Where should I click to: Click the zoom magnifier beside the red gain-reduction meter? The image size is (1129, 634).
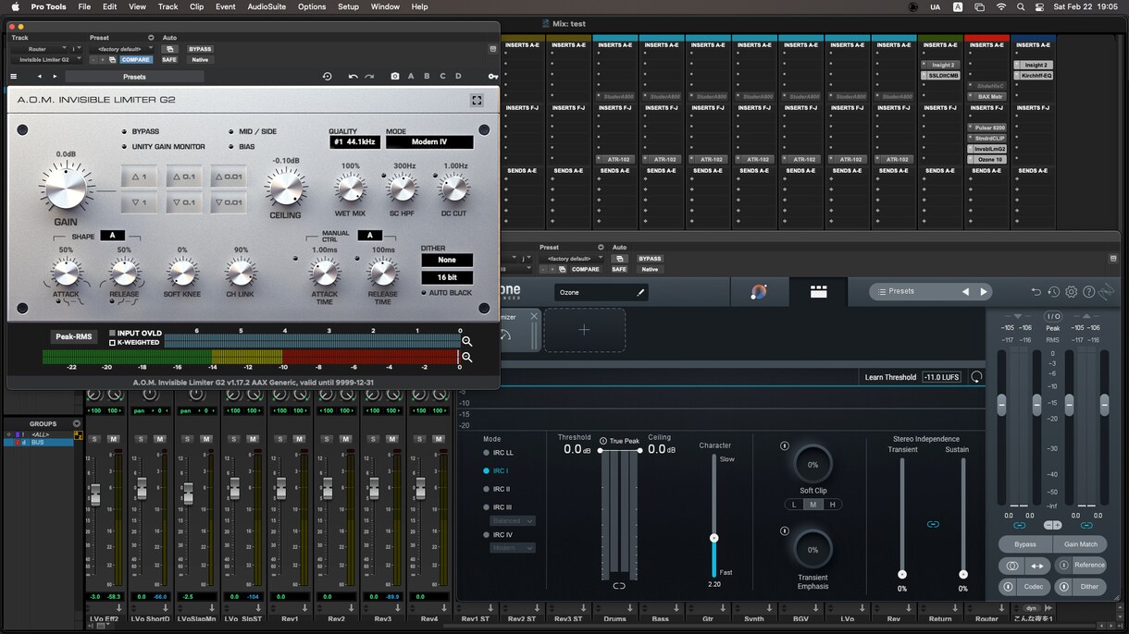pos(467,357)
